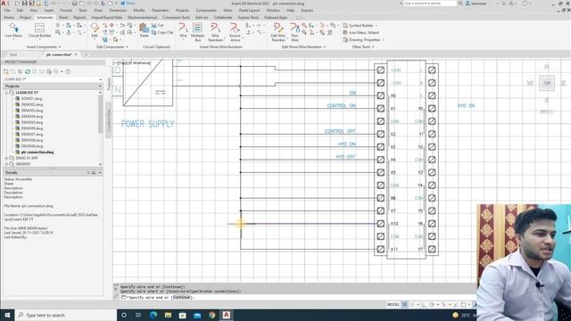Image resolution: width=571 pixels, height=321 pixels.
Task: Select the HYD ON text label at right
Action: pos(466,106)
